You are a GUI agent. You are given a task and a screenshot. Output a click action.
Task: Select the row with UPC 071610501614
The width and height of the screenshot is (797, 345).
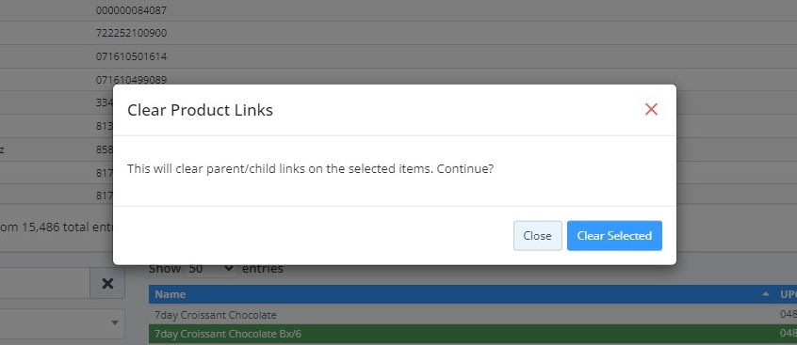tap(398, 56)
